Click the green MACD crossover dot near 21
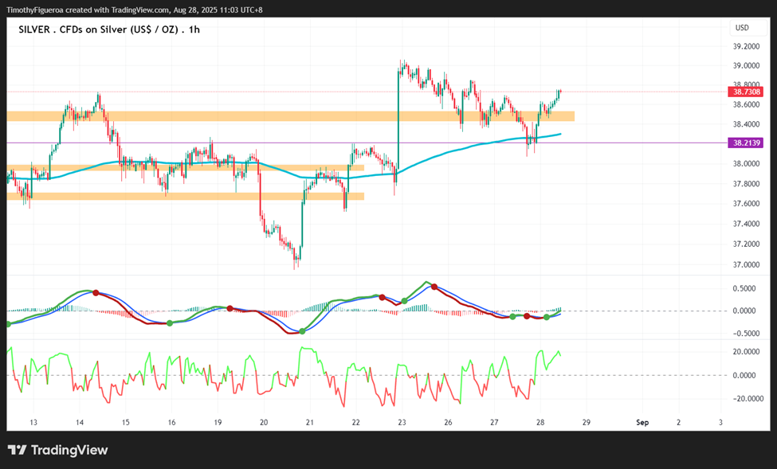The width and height of the screenshot is (777, 469). pyautogui.click(x=302, y=330)
